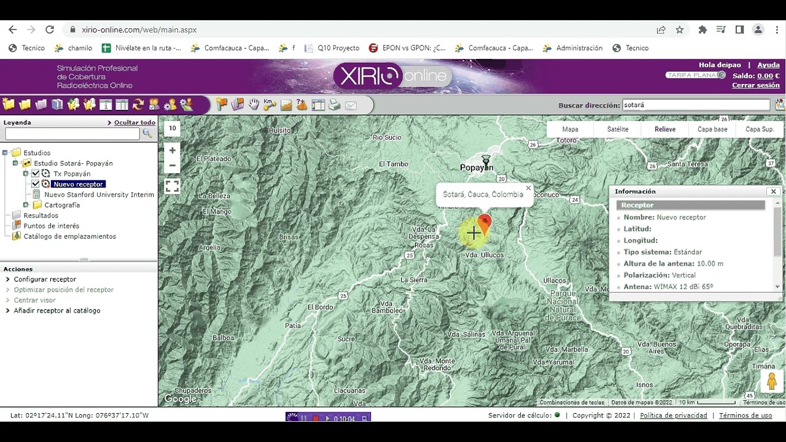Click the browser extensions puzzle icon
The width and height of the screenshot is (786, 442).
coord(702,29)
